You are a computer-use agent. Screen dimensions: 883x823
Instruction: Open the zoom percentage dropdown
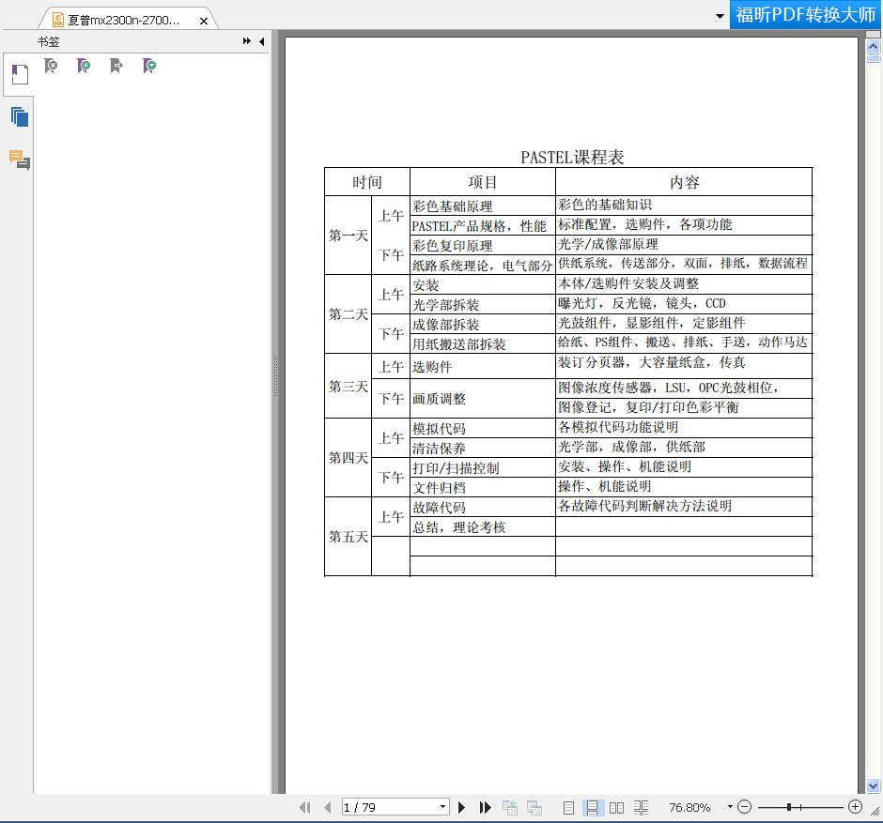click(731, 807)
